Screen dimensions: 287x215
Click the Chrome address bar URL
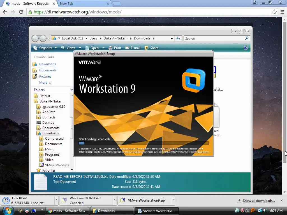[x=77, y=12]
